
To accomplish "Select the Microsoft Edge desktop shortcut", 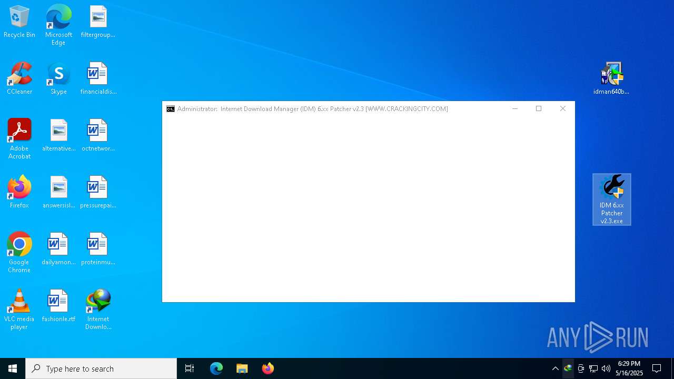I will pyautogui.click(x=58, y=25).
